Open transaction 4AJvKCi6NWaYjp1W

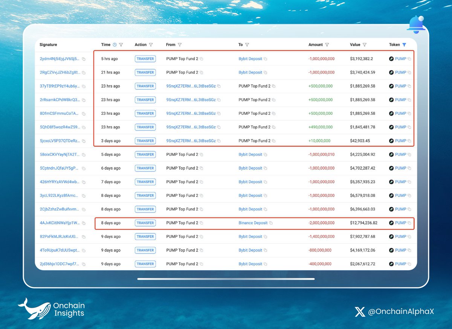tap(60, 223)
